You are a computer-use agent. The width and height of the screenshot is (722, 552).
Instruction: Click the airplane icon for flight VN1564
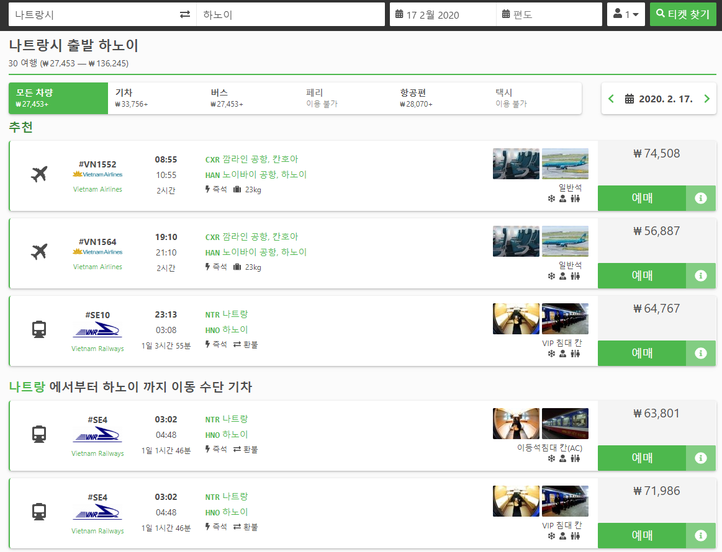point(39,252)
